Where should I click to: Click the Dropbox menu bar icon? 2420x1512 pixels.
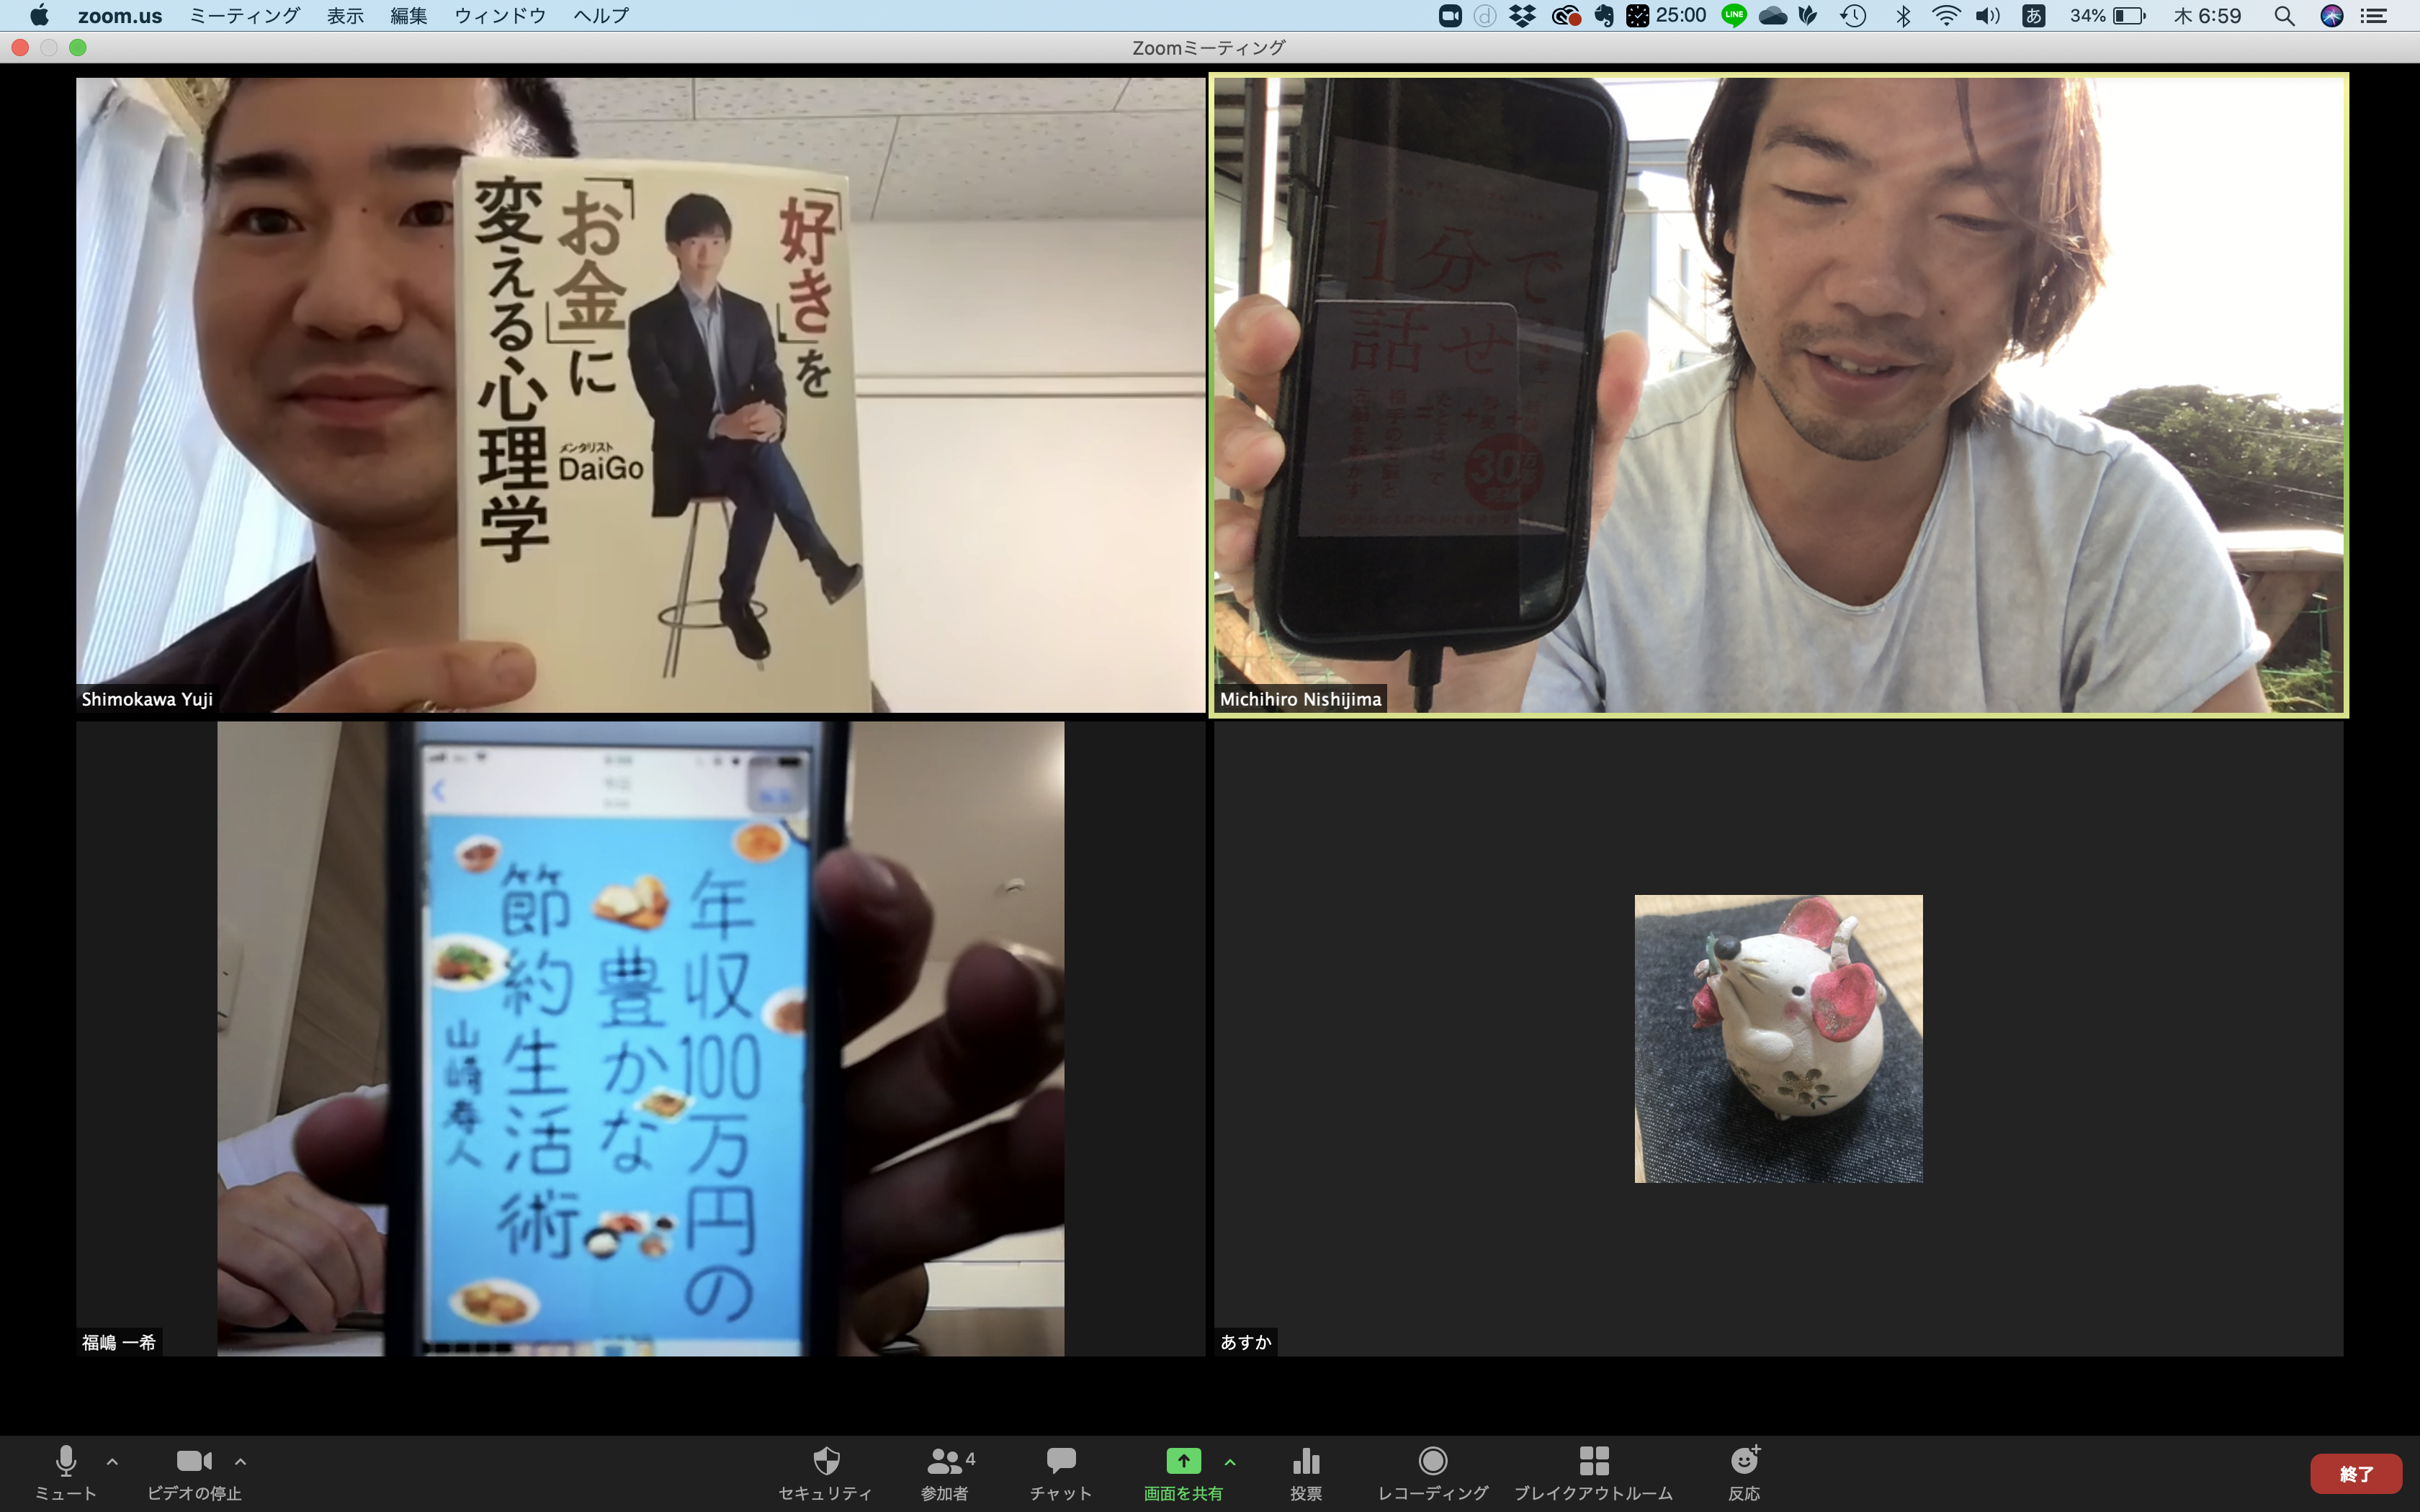1522,15
